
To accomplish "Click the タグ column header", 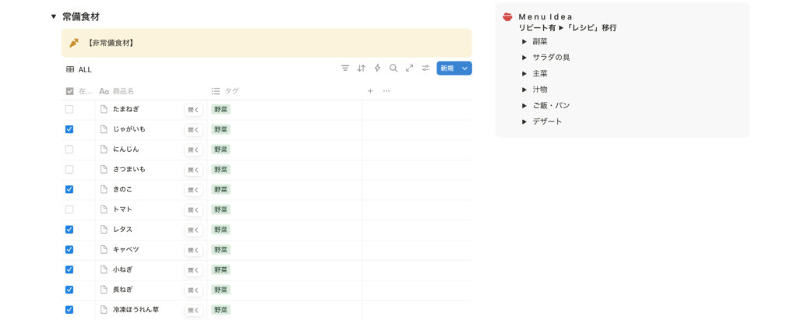I will 231,91.
